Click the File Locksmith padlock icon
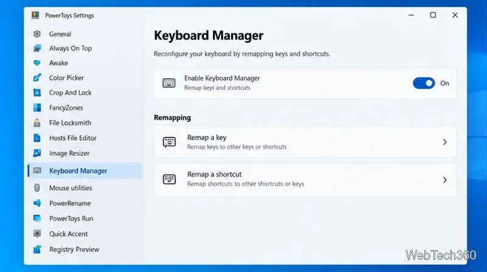This screenshot has width=487, height=272. click(x=37, y=123)
